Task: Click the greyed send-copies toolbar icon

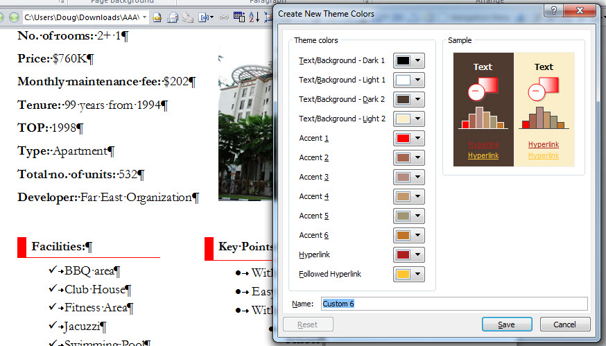Action: [188, 17]
